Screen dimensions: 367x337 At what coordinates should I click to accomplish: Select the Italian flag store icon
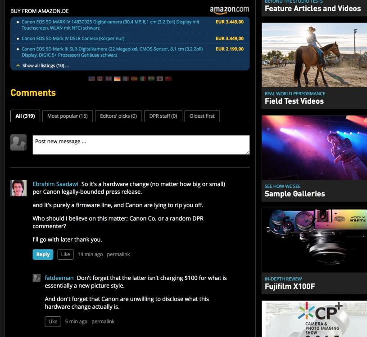143,79
